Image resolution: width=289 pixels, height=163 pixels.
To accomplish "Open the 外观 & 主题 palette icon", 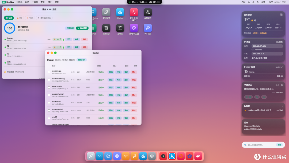I will pyautogui.click(x=134, y=28).
